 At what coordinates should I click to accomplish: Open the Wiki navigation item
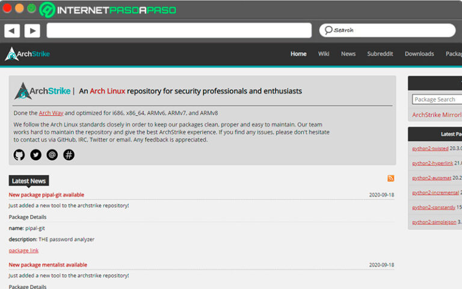tap(324, 54)
